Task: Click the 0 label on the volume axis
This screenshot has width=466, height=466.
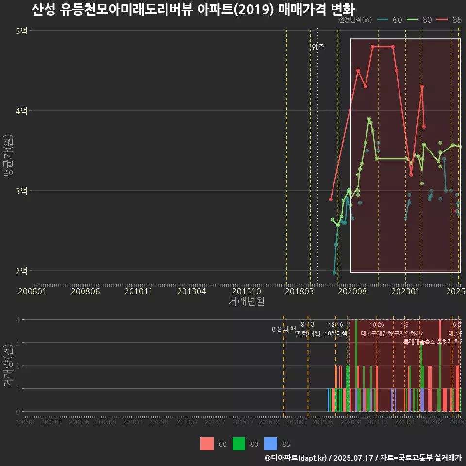Action: click(18, 412)
